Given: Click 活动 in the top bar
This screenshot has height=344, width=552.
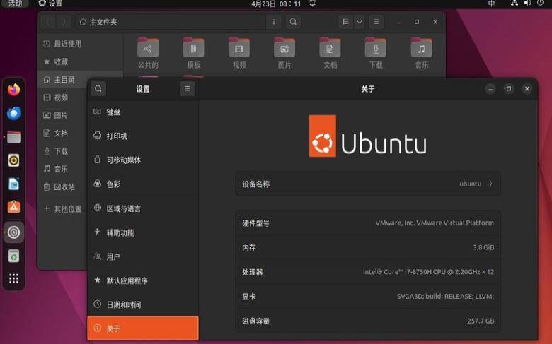Looking at the screenshot, I should coord(15,4).
